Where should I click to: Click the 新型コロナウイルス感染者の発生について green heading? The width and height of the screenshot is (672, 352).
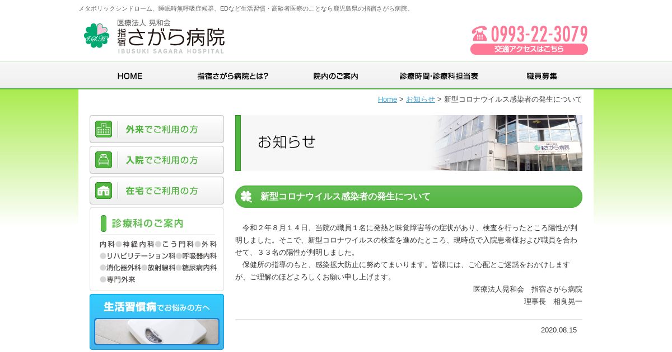409,197
